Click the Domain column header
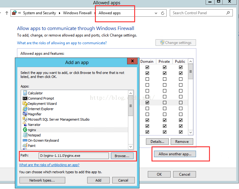239x189 pixels. [147, 62]
